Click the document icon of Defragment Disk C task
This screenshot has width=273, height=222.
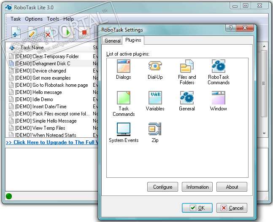pyautogui.click(x=11, y=63)
